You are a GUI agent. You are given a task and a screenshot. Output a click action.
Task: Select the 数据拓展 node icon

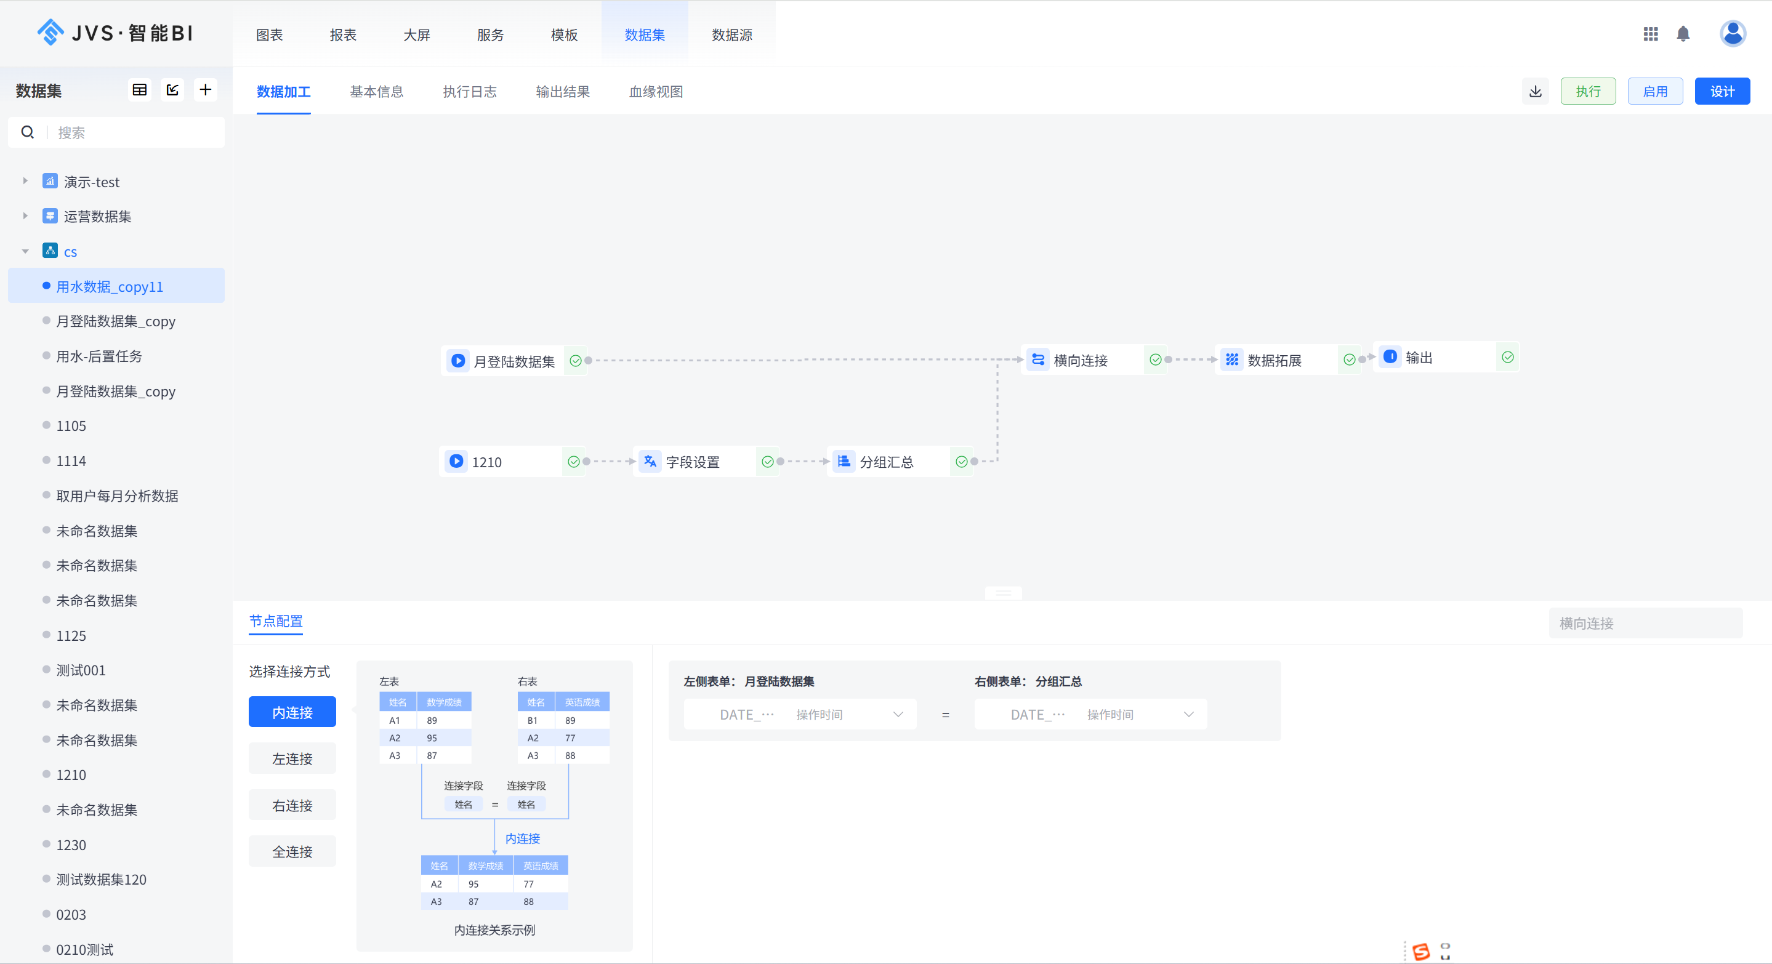tap(1231, 359)
